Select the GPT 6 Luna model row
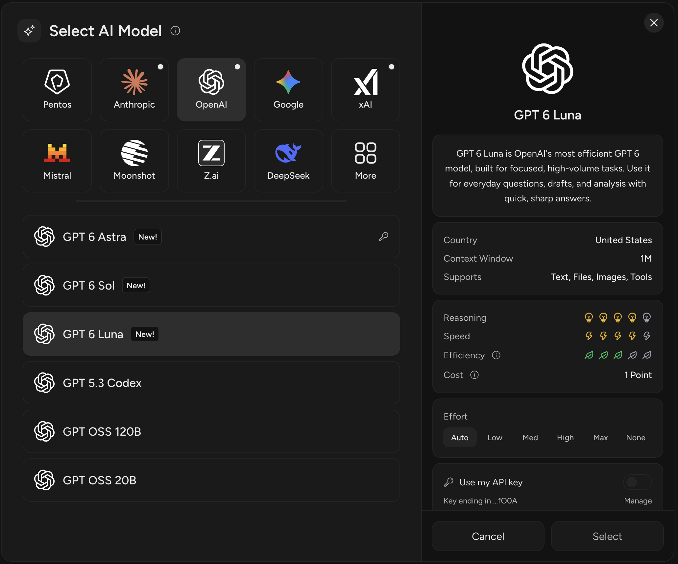Image resolution: width=678 pixels, height=564 pixels. coord(211,334)
